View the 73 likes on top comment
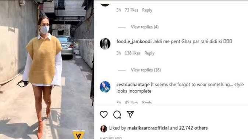 131,10
